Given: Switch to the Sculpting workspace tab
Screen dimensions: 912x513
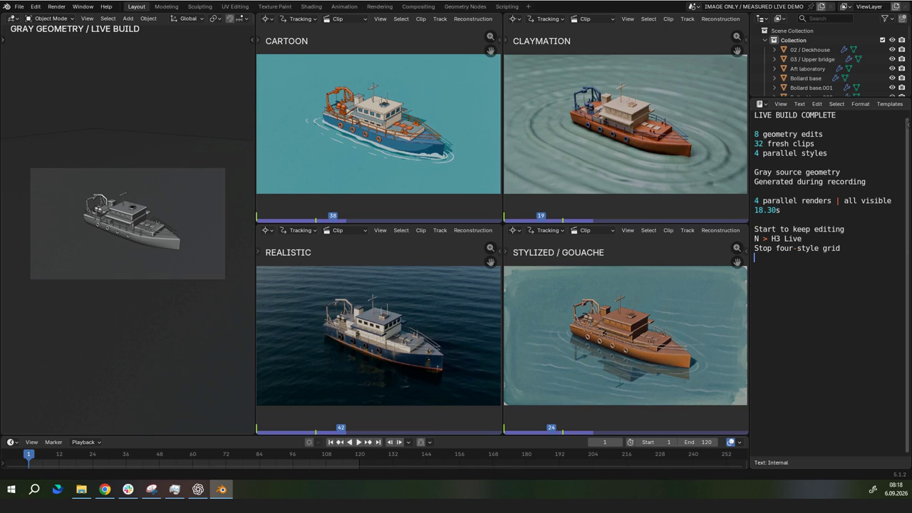Looking at the screenshot, I should point(199,6).
